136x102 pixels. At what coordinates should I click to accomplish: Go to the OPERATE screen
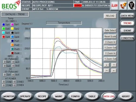25,96
